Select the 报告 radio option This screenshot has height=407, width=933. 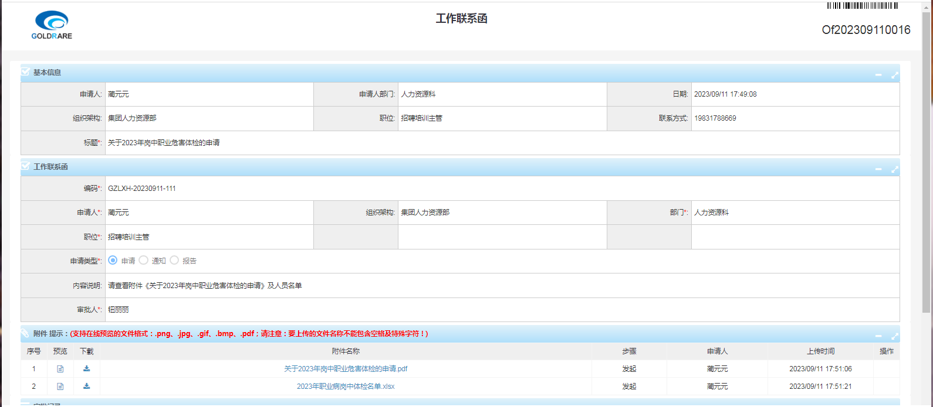[x=174, y=261]
